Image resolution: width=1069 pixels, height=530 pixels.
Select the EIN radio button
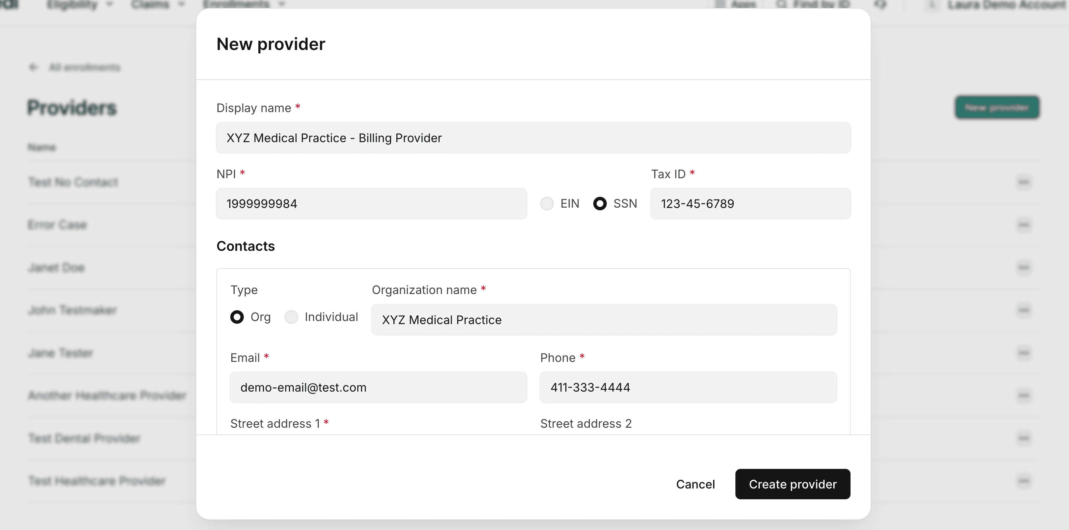click(x=547, y=203)
